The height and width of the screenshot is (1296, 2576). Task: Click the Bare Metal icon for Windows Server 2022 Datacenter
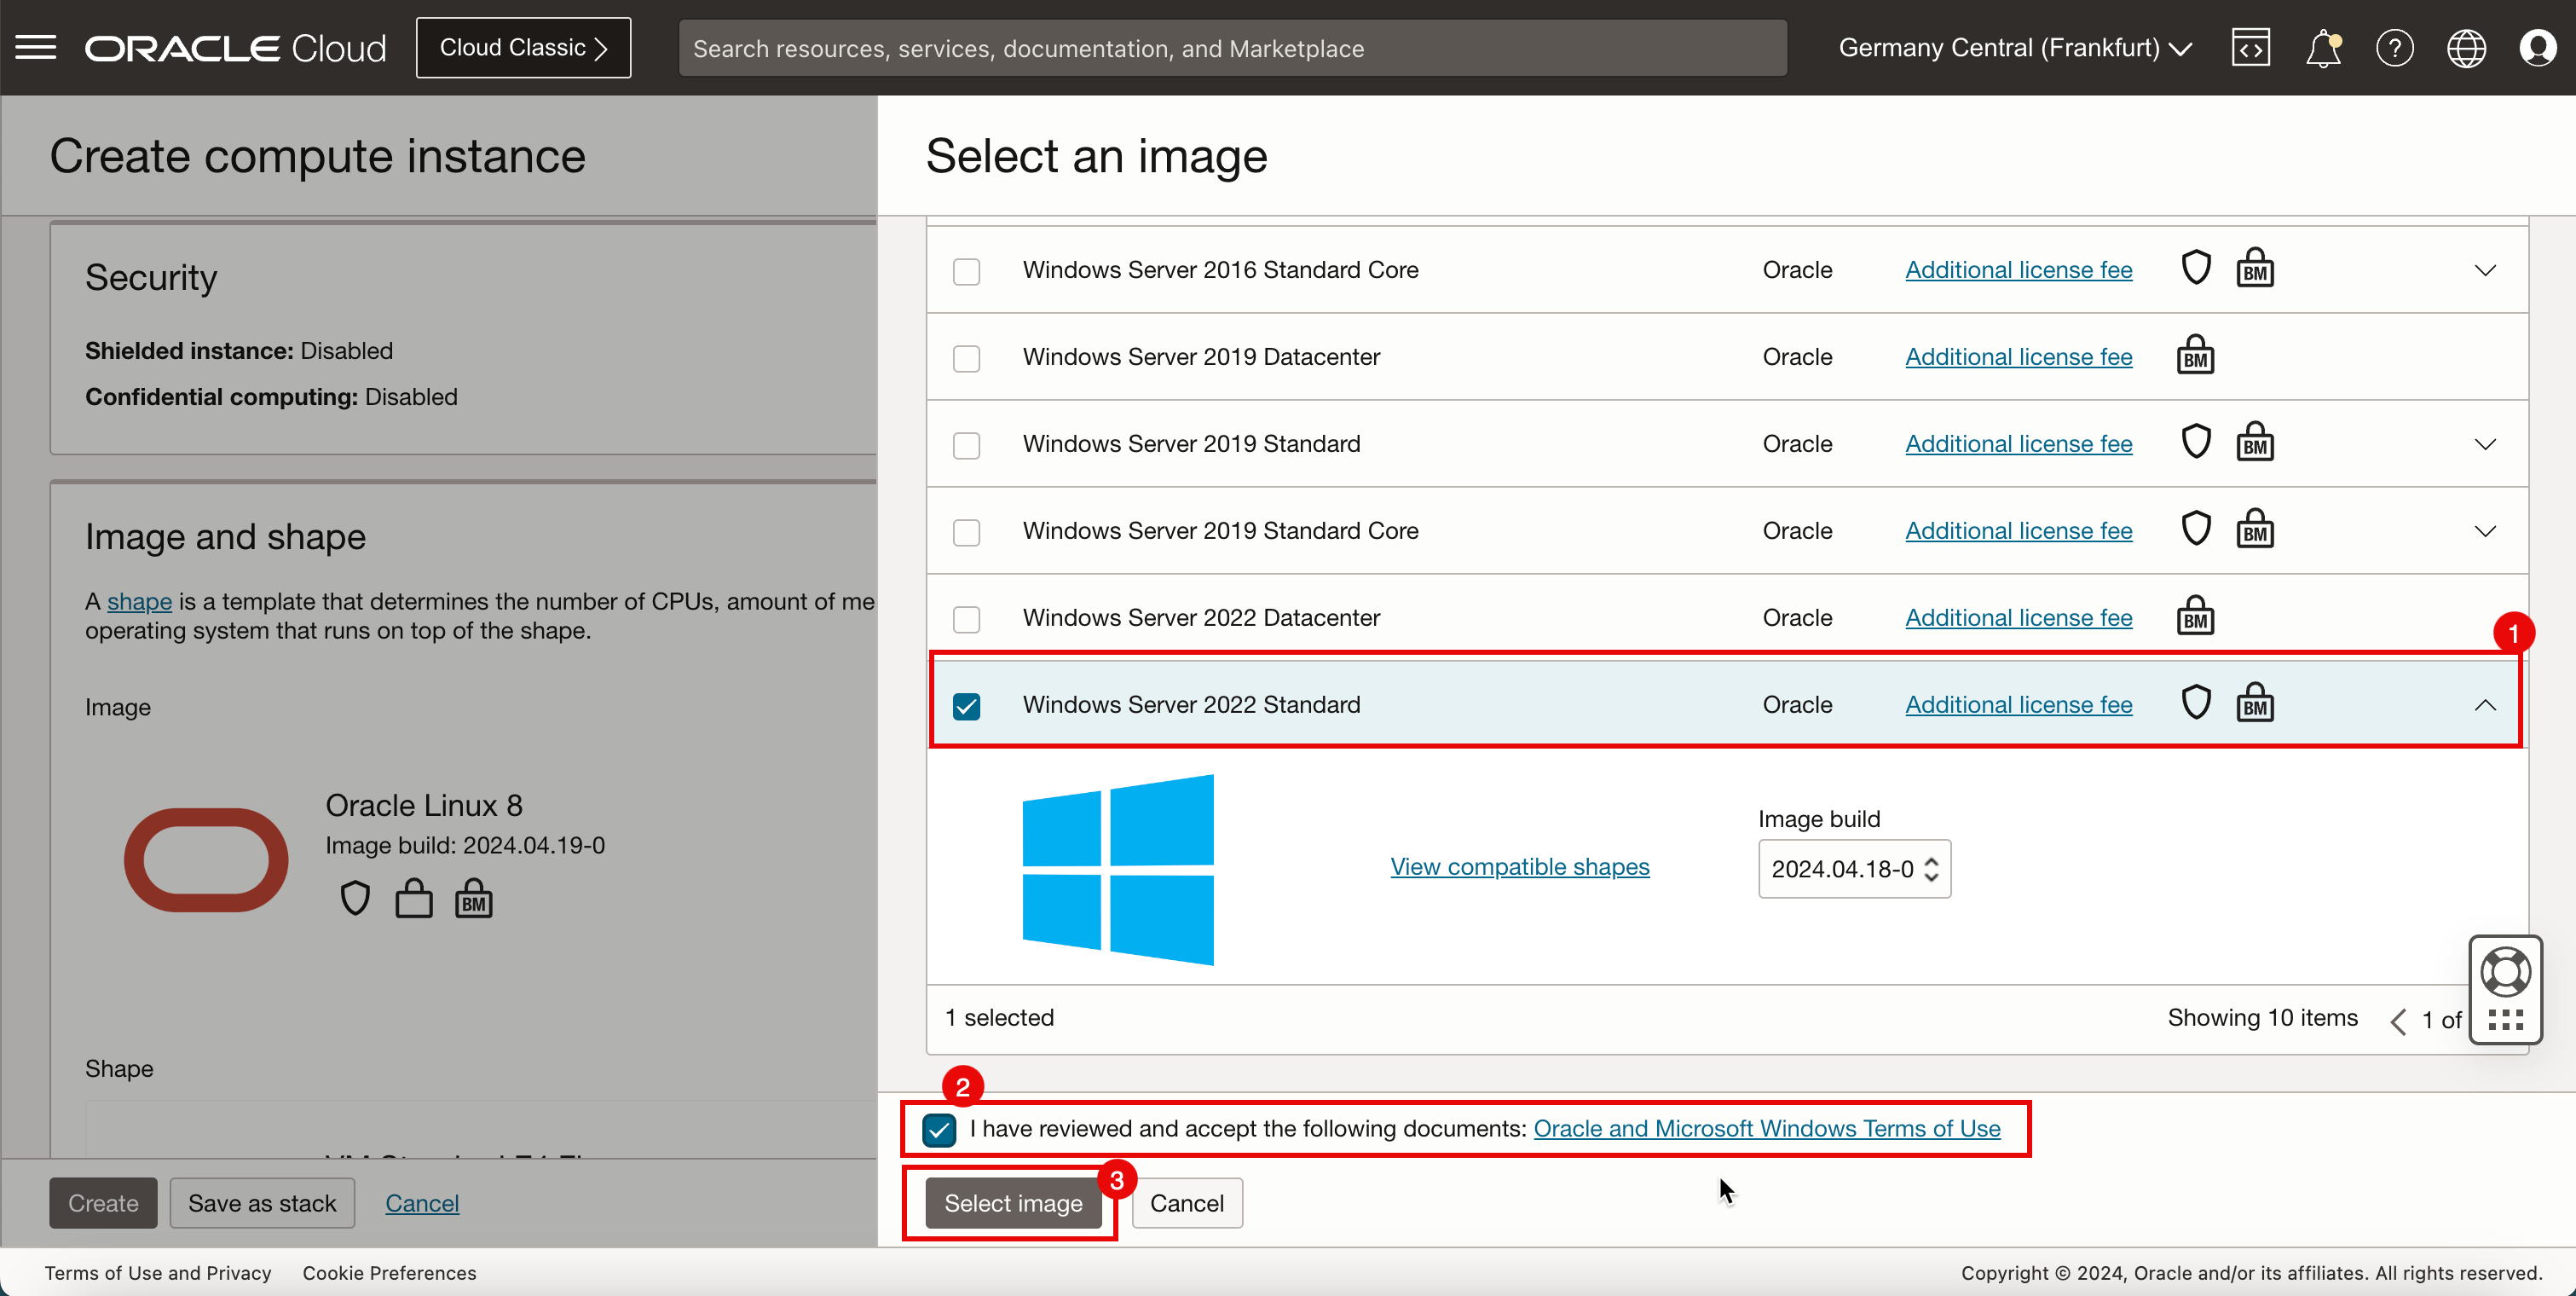[x=2194, y=616]
